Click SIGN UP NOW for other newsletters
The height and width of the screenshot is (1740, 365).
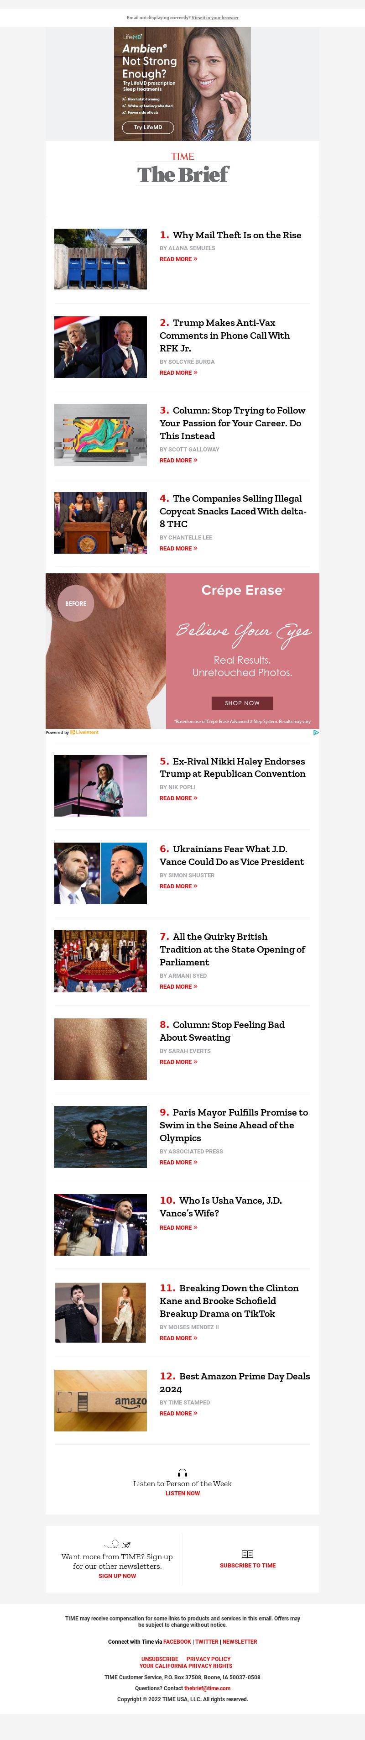click(x=117, y=1576)
